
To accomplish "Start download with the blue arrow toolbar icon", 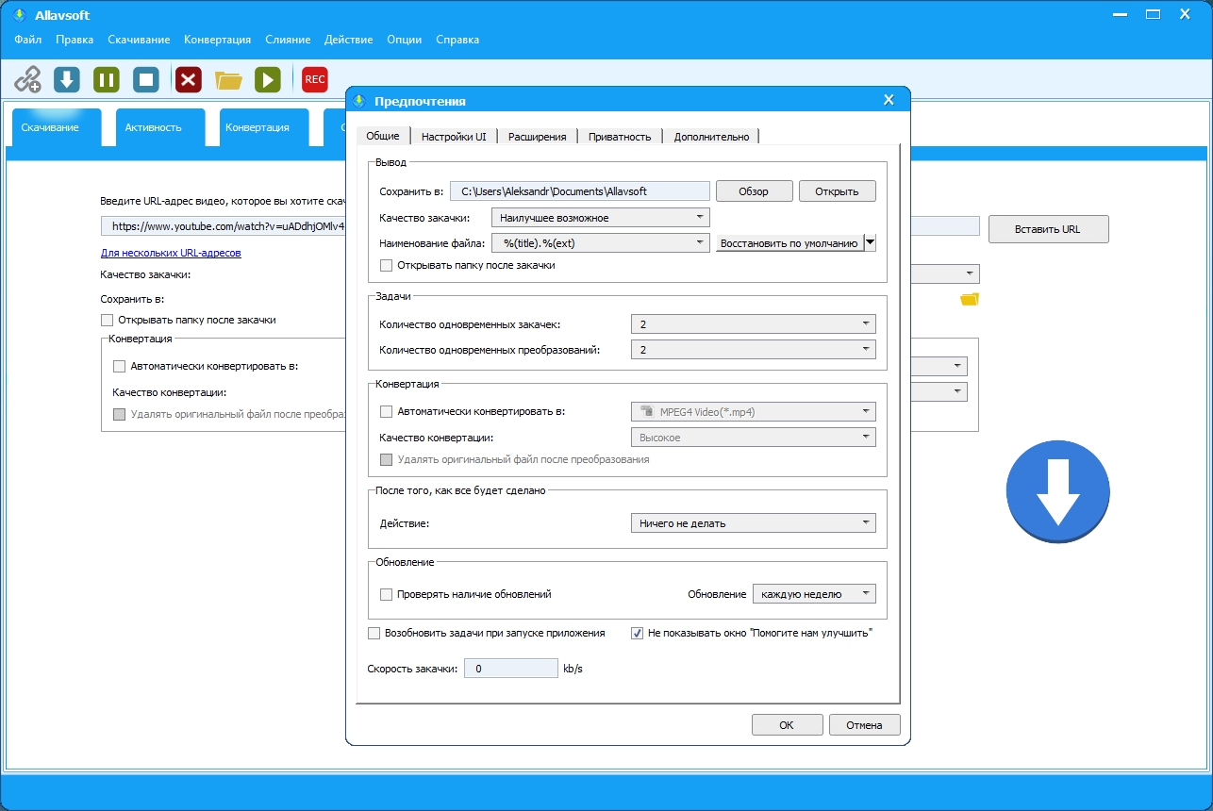I will pos(66,79).
